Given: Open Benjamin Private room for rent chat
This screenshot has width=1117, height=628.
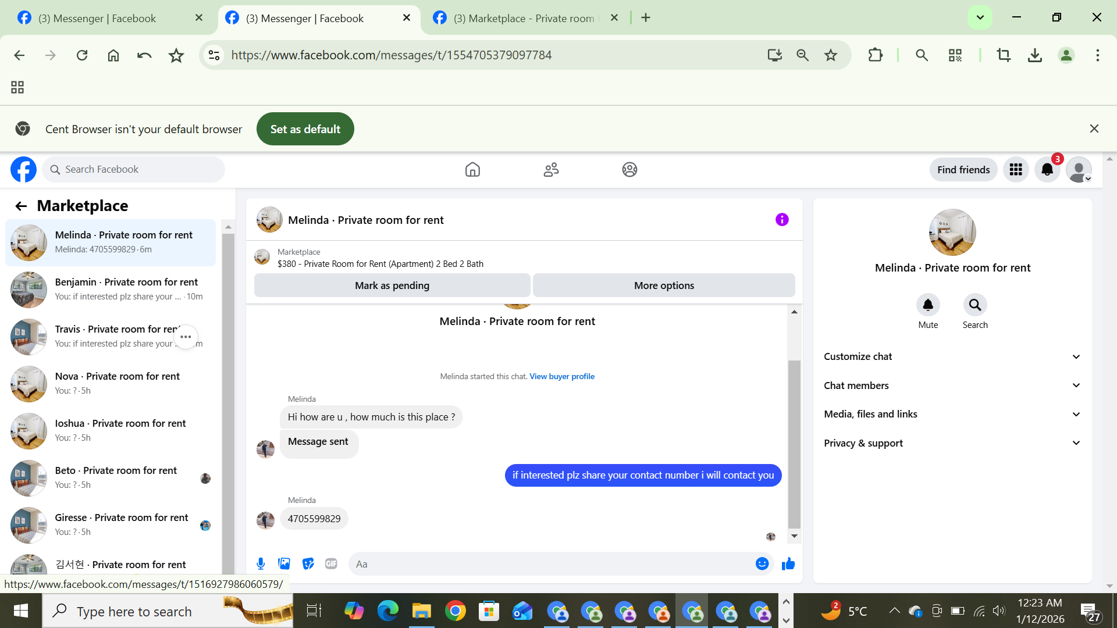Looking at the screenshot, I should tap(111, 289).
